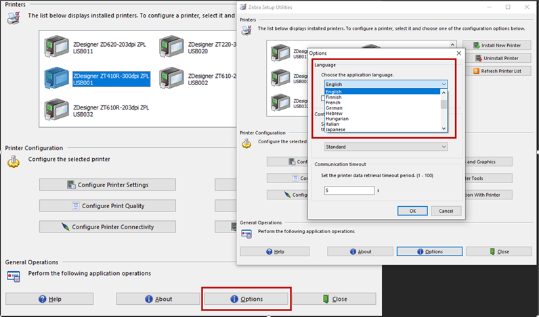Choose English in language list
Screen dimensions: 539x317
(x=383, y=92)
